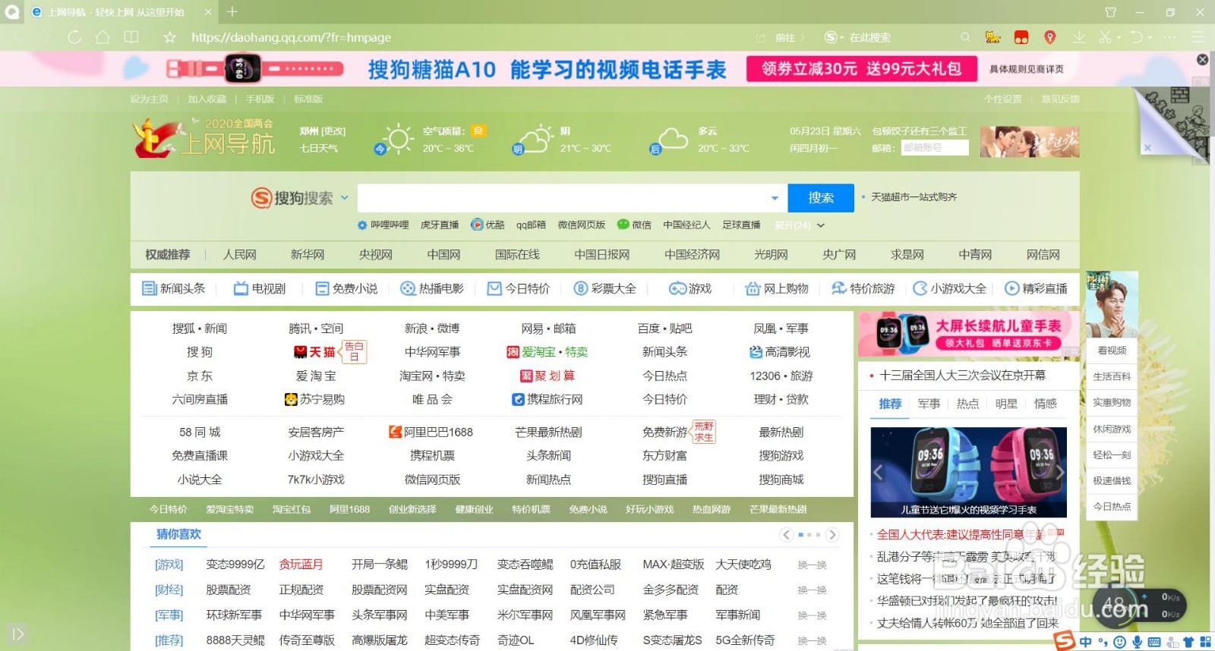
Task: Click the 邮箱账号 input field
Action: click(x=935, y=148)
